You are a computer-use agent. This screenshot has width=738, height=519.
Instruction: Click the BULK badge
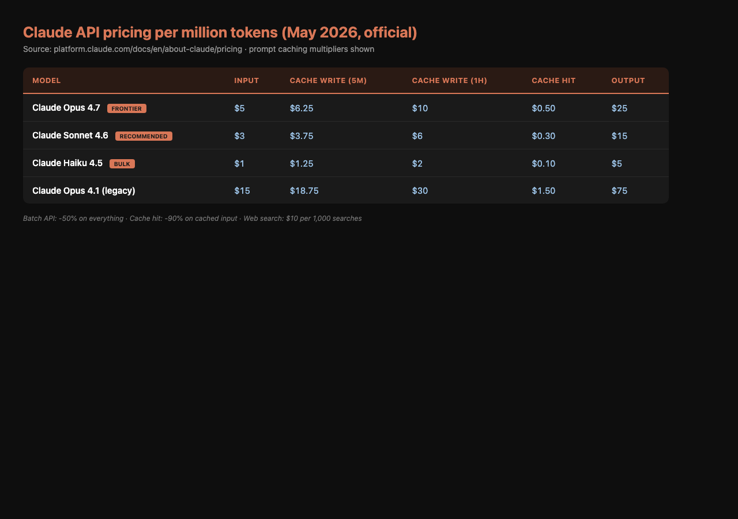pos(122,164)
